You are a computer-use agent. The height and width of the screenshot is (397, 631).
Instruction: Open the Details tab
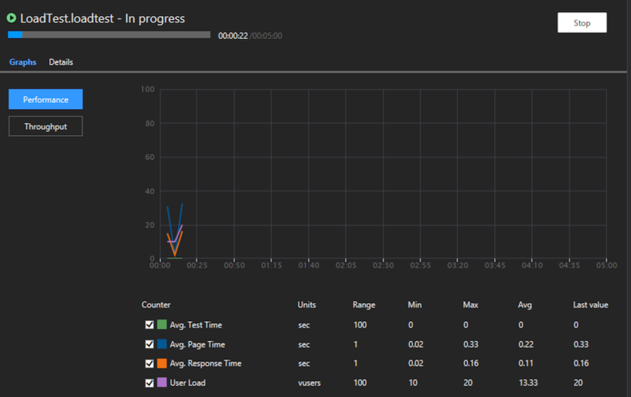61,62
